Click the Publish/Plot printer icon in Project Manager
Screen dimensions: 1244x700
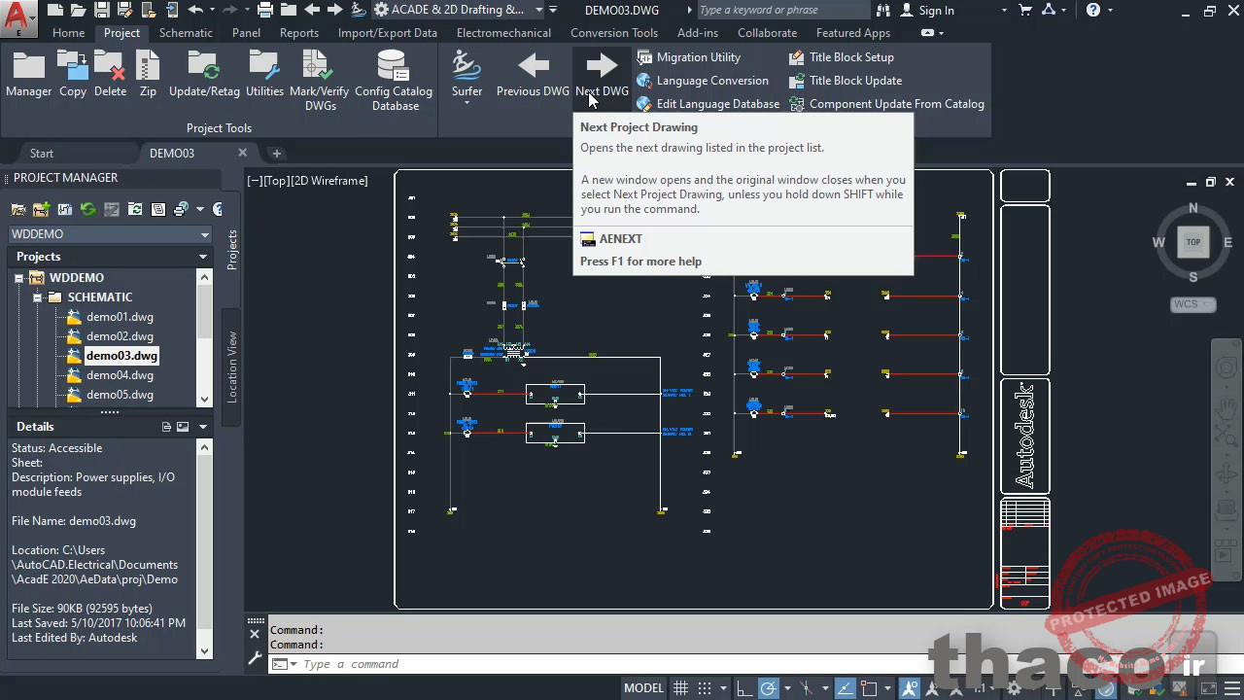[181, 209]
